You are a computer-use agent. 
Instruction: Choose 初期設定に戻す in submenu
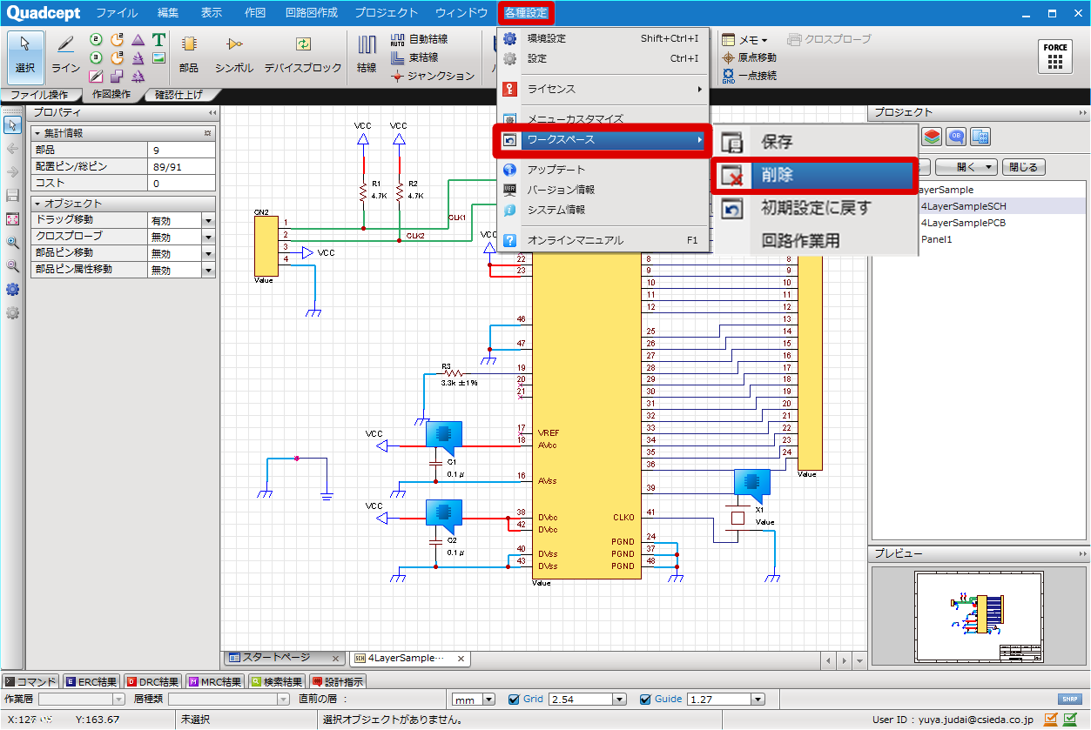tap(814, 208)
